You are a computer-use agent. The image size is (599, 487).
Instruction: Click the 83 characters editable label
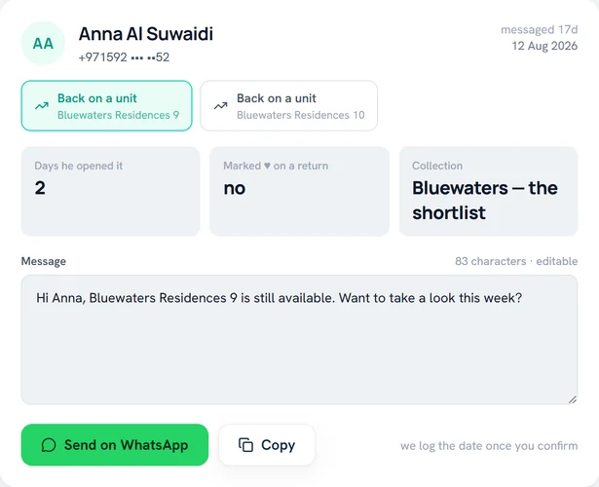[516, 261]
